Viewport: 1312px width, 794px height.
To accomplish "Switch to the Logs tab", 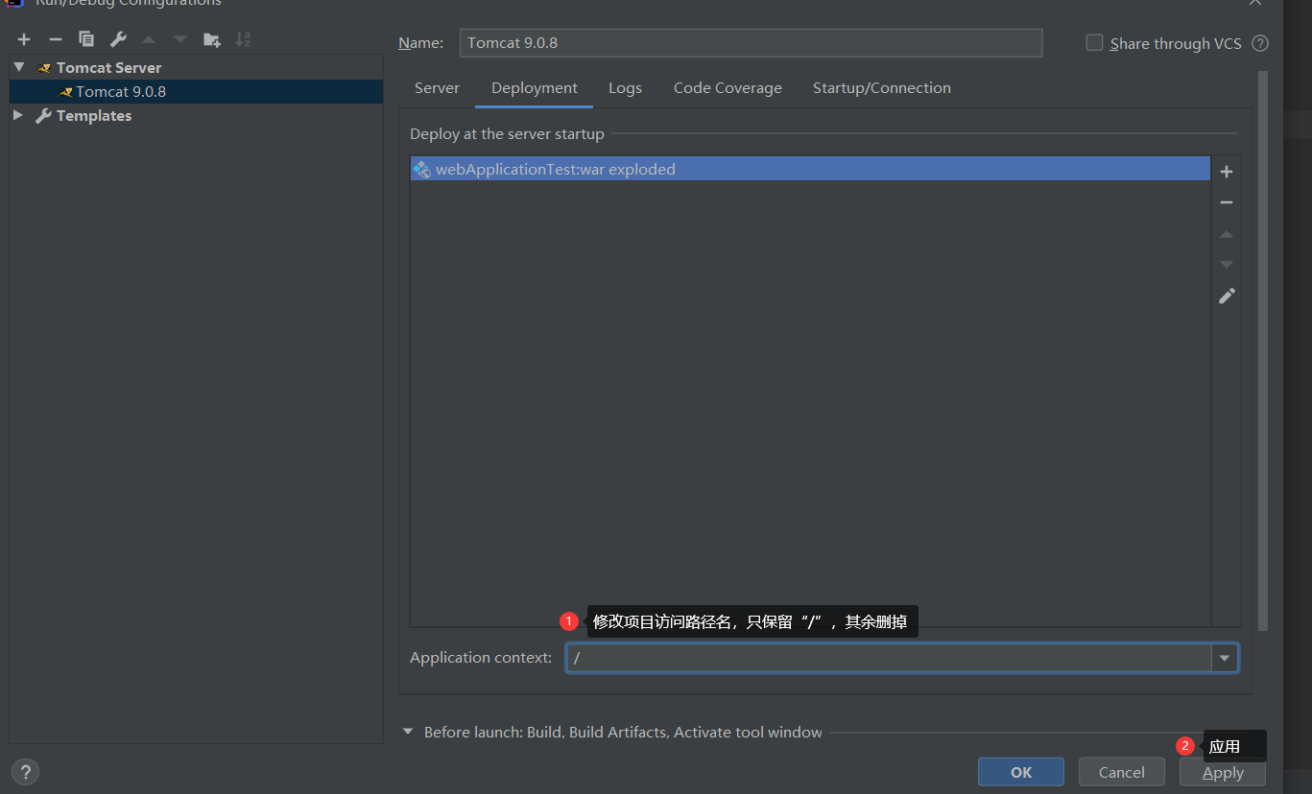I will pyautogui.click(x=625, y=88).
